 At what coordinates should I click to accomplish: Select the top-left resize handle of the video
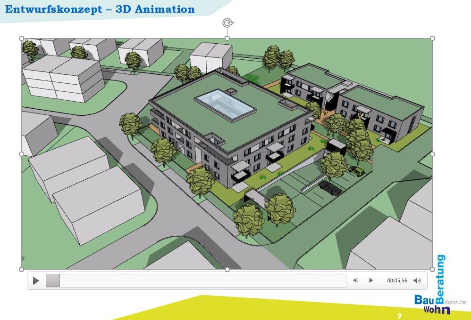[21, 38]
